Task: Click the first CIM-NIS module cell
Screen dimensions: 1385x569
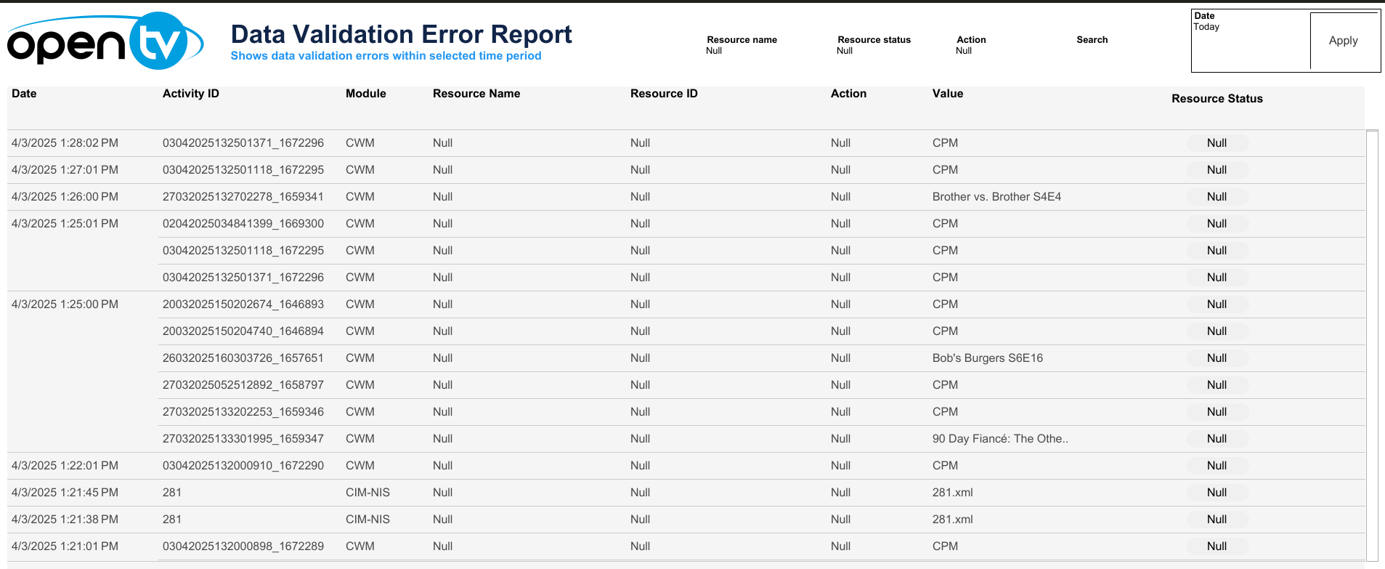Action: pos(367,493)
